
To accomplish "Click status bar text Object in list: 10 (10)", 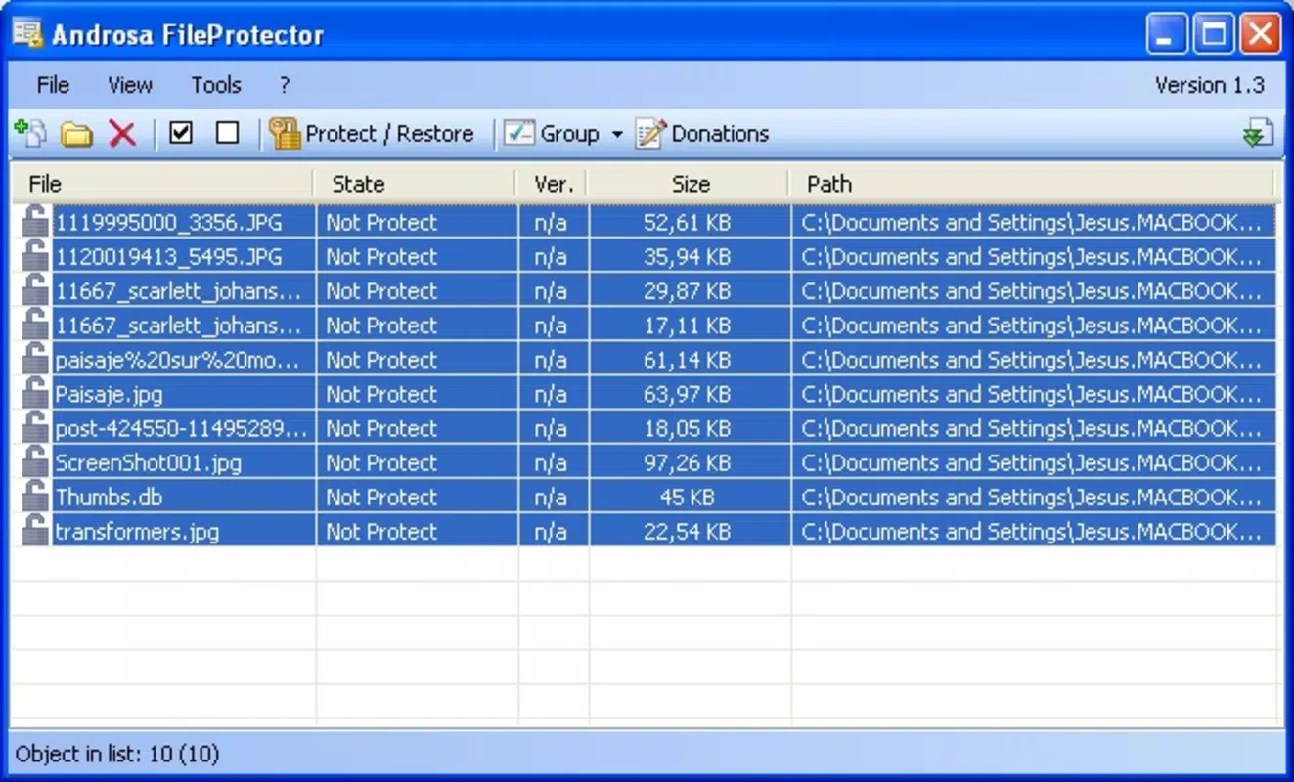I will coord(117,755).
